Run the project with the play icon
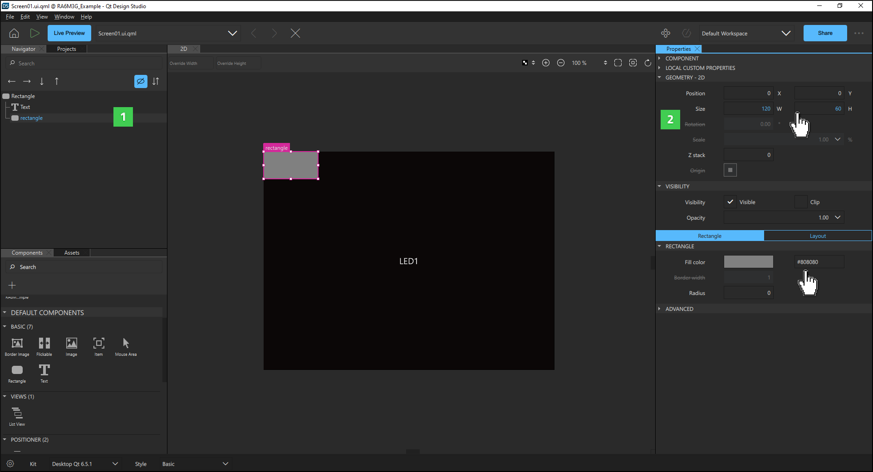Viewport: 873px width, 472px height. (x=34, y=33)
